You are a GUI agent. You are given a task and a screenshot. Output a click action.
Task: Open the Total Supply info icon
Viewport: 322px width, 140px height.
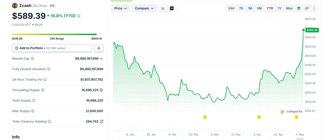34,101
